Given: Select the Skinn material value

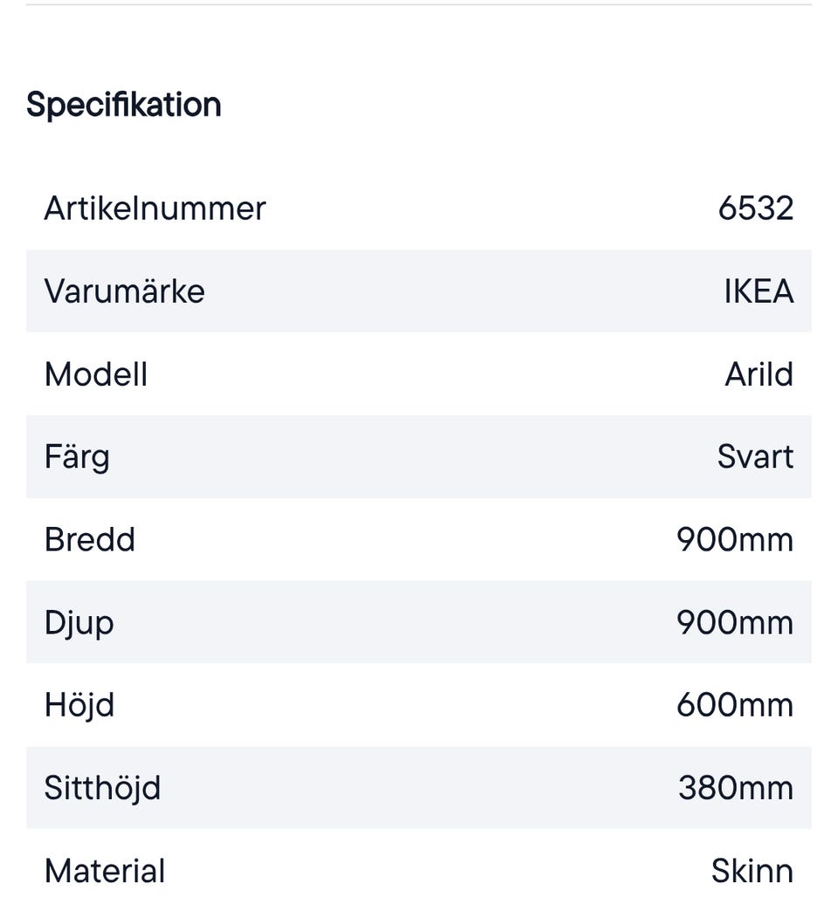Looking at the screenshot, I should pos(752,871).
